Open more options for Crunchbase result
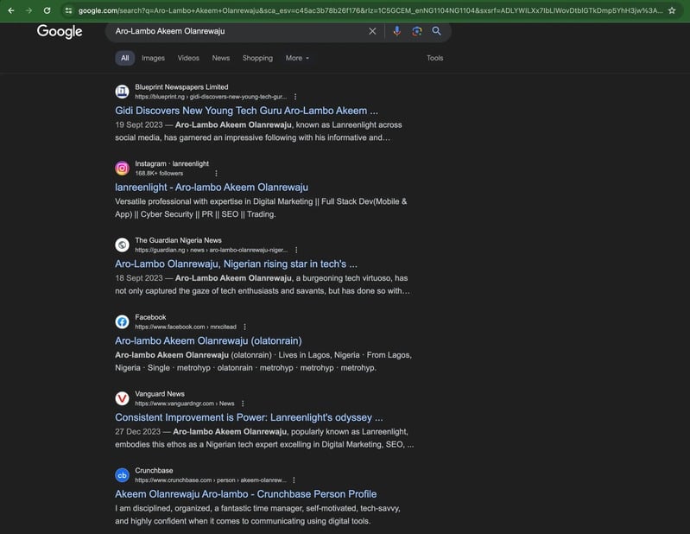Viewport: 690px width, 534px height. point(294,480)
